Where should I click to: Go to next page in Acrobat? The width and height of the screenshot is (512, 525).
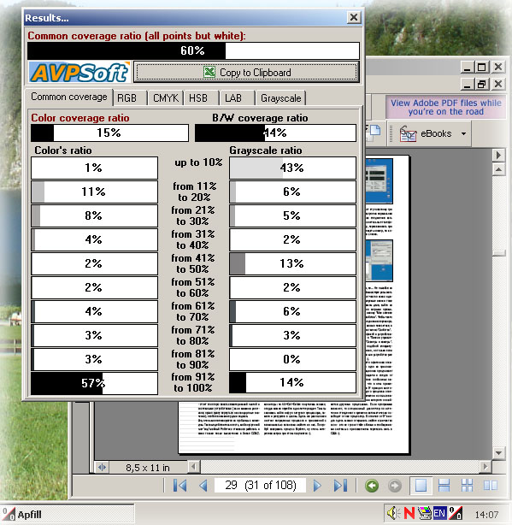[x=317, y=485]
